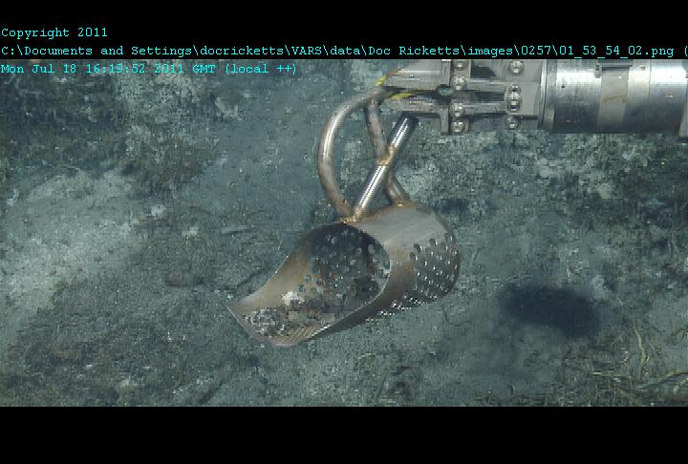Click the robotic manipulator arm cylinder
This screenshot has width=688, height=464.
click(614, 95)
